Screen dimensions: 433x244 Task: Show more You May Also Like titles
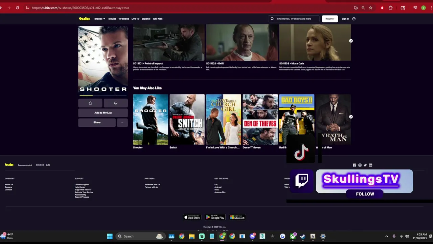pos(351,117)
